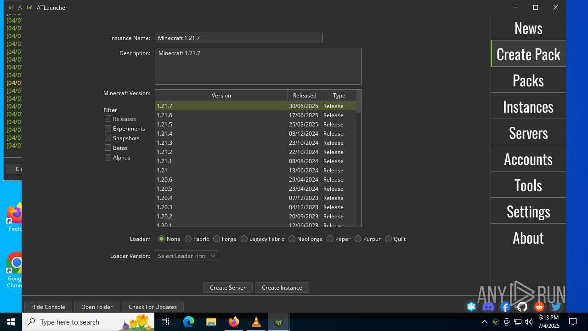
Task: Open File Explorer from the taskbar
Action: (211, 322)
